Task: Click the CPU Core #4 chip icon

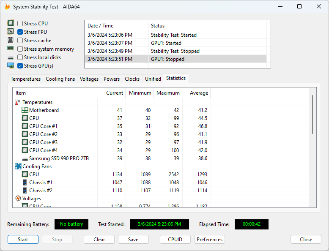Action: click(25, 150)
